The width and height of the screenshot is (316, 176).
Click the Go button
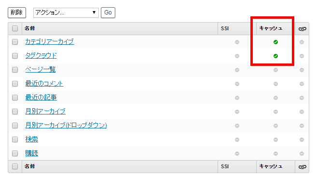click(108, 13)
